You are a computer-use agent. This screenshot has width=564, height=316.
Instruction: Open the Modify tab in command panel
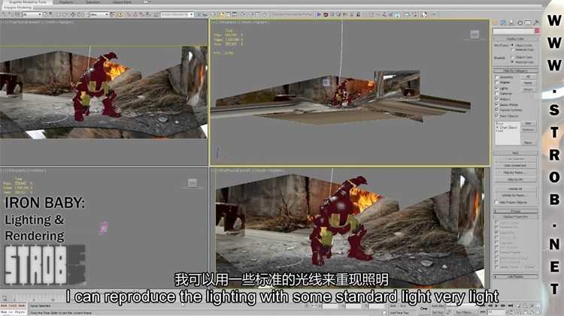pyautogui.click(x=503, y=23)
